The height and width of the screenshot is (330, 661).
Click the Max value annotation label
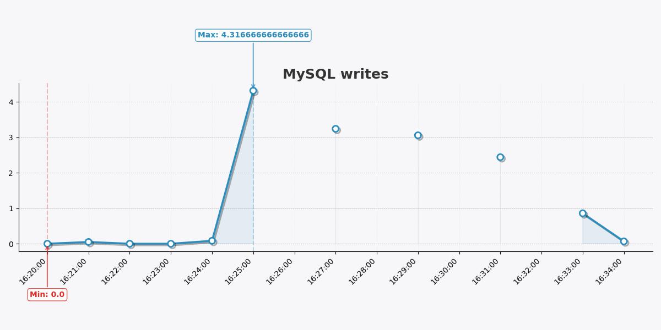click(253, 35)
